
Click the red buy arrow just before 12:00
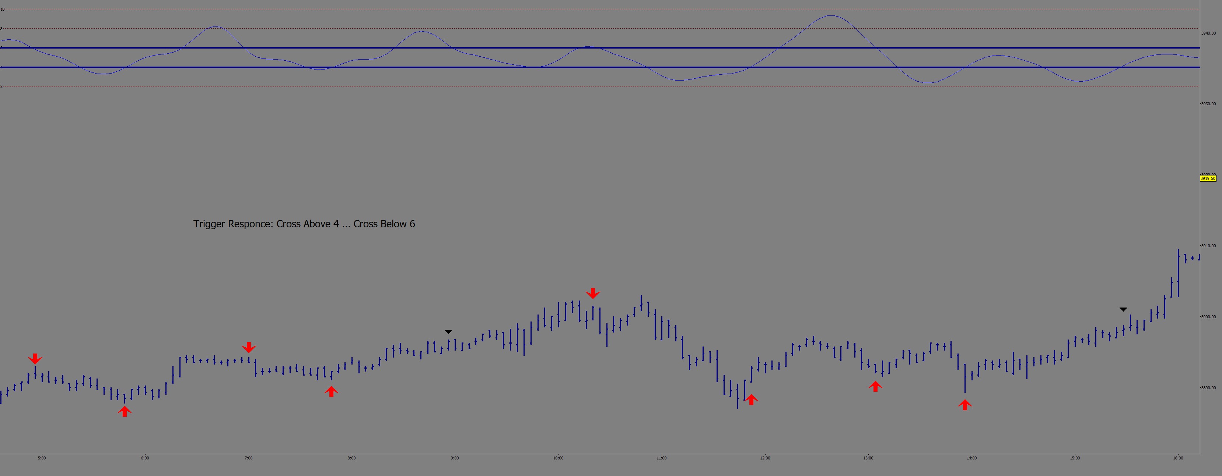[751, 399]
